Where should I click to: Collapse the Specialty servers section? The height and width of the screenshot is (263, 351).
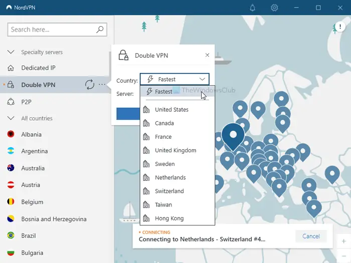(11, 52)
